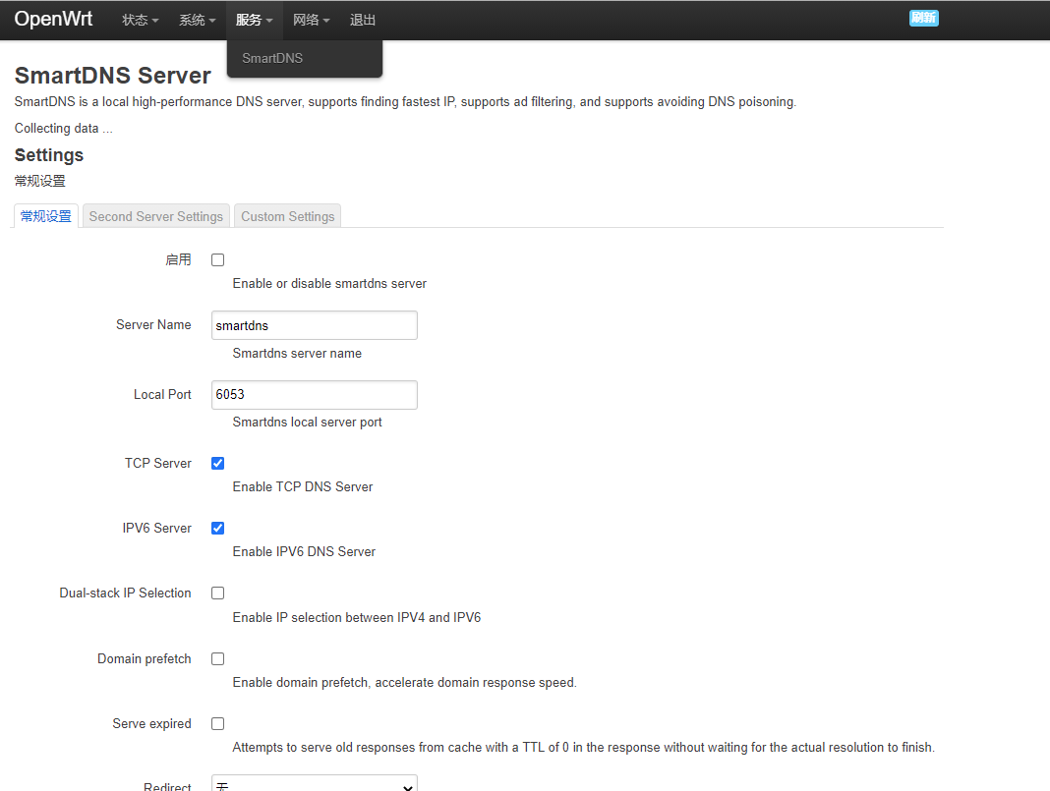The width and height of the screenshot is (1050, 791).
Task: Enable the 启用 checkbox
Action: [217, 259]
